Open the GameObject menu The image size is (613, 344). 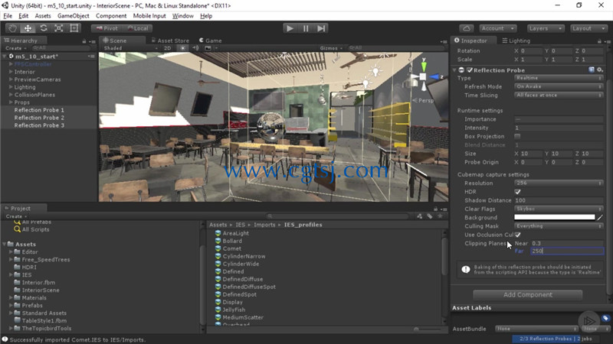tap(73, 16)
